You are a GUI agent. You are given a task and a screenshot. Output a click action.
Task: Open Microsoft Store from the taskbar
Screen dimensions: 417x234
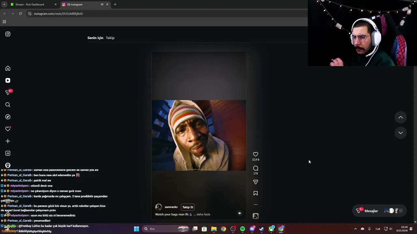[x=204, y=229]
